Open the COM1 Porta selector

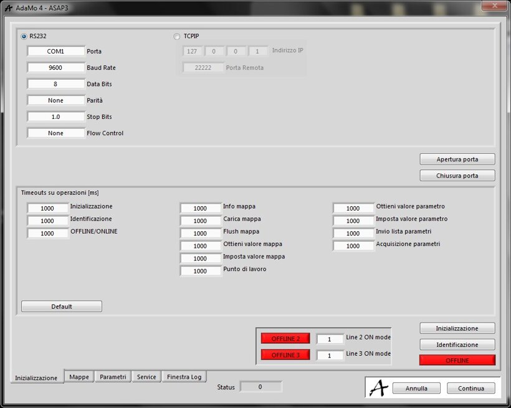pyautogui.click(x=55, y=51)
